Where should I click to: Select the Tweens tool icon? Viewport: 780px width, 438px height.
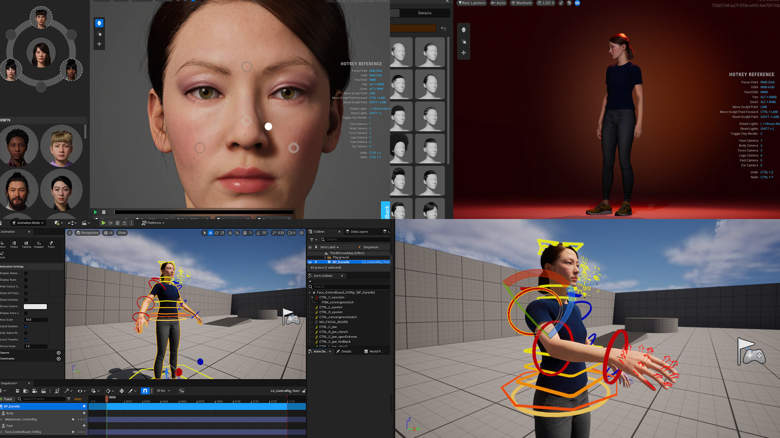point(26,244)
